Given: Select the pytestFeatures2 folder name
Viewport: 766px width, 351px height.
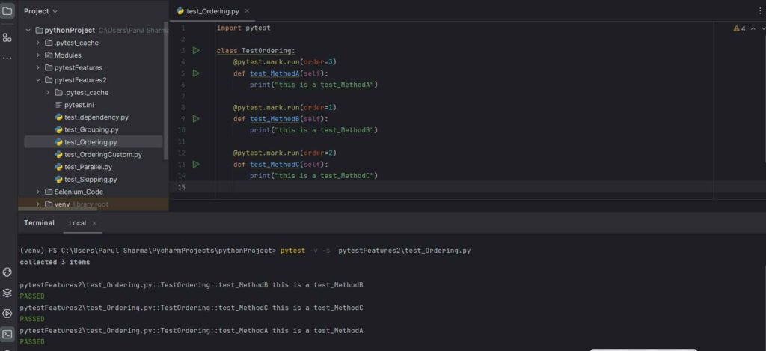Looking at the screenshot, I should 80,80.
